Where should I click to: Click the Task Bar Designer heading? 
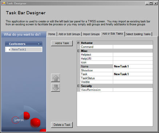tap(26, 13)
